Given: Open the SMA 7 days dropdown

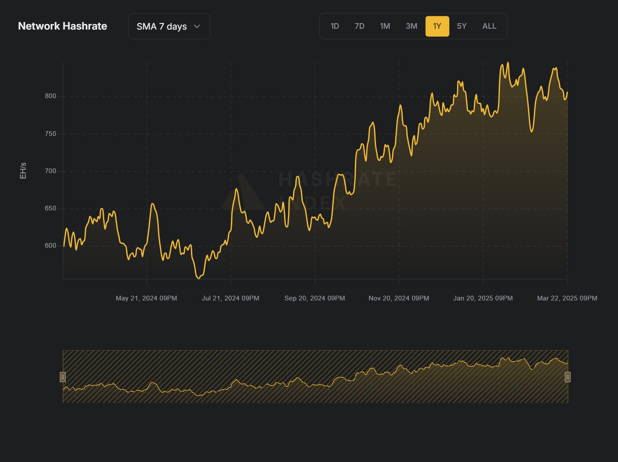Looking at the screenshot, I should (169, 26).
